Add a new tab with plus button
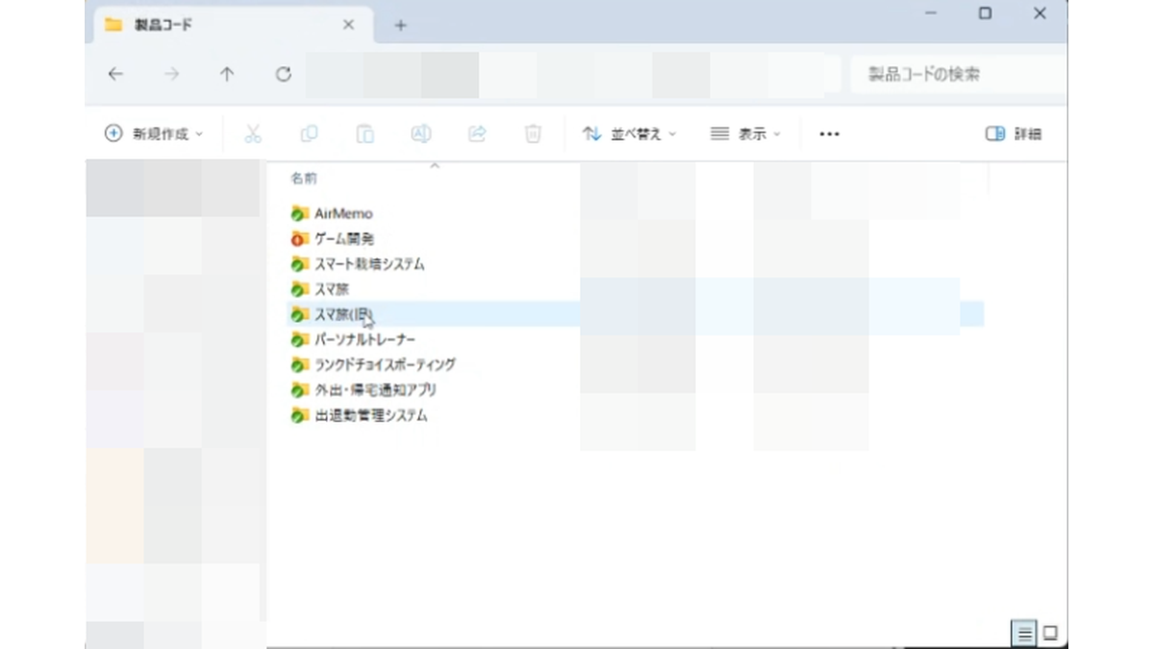The width and height of the screenshot is (1154, 649). coord(400,25)
